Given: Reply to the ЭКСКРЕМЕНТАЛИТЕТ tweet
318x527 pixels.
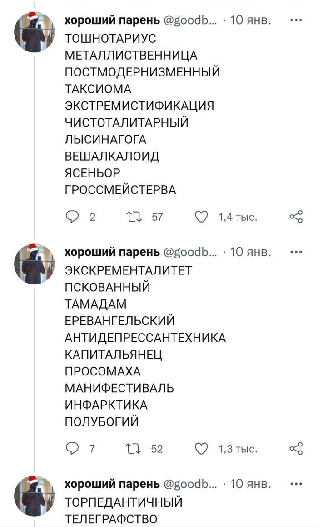Looking at the screenshot, I should tap(74, 449).
